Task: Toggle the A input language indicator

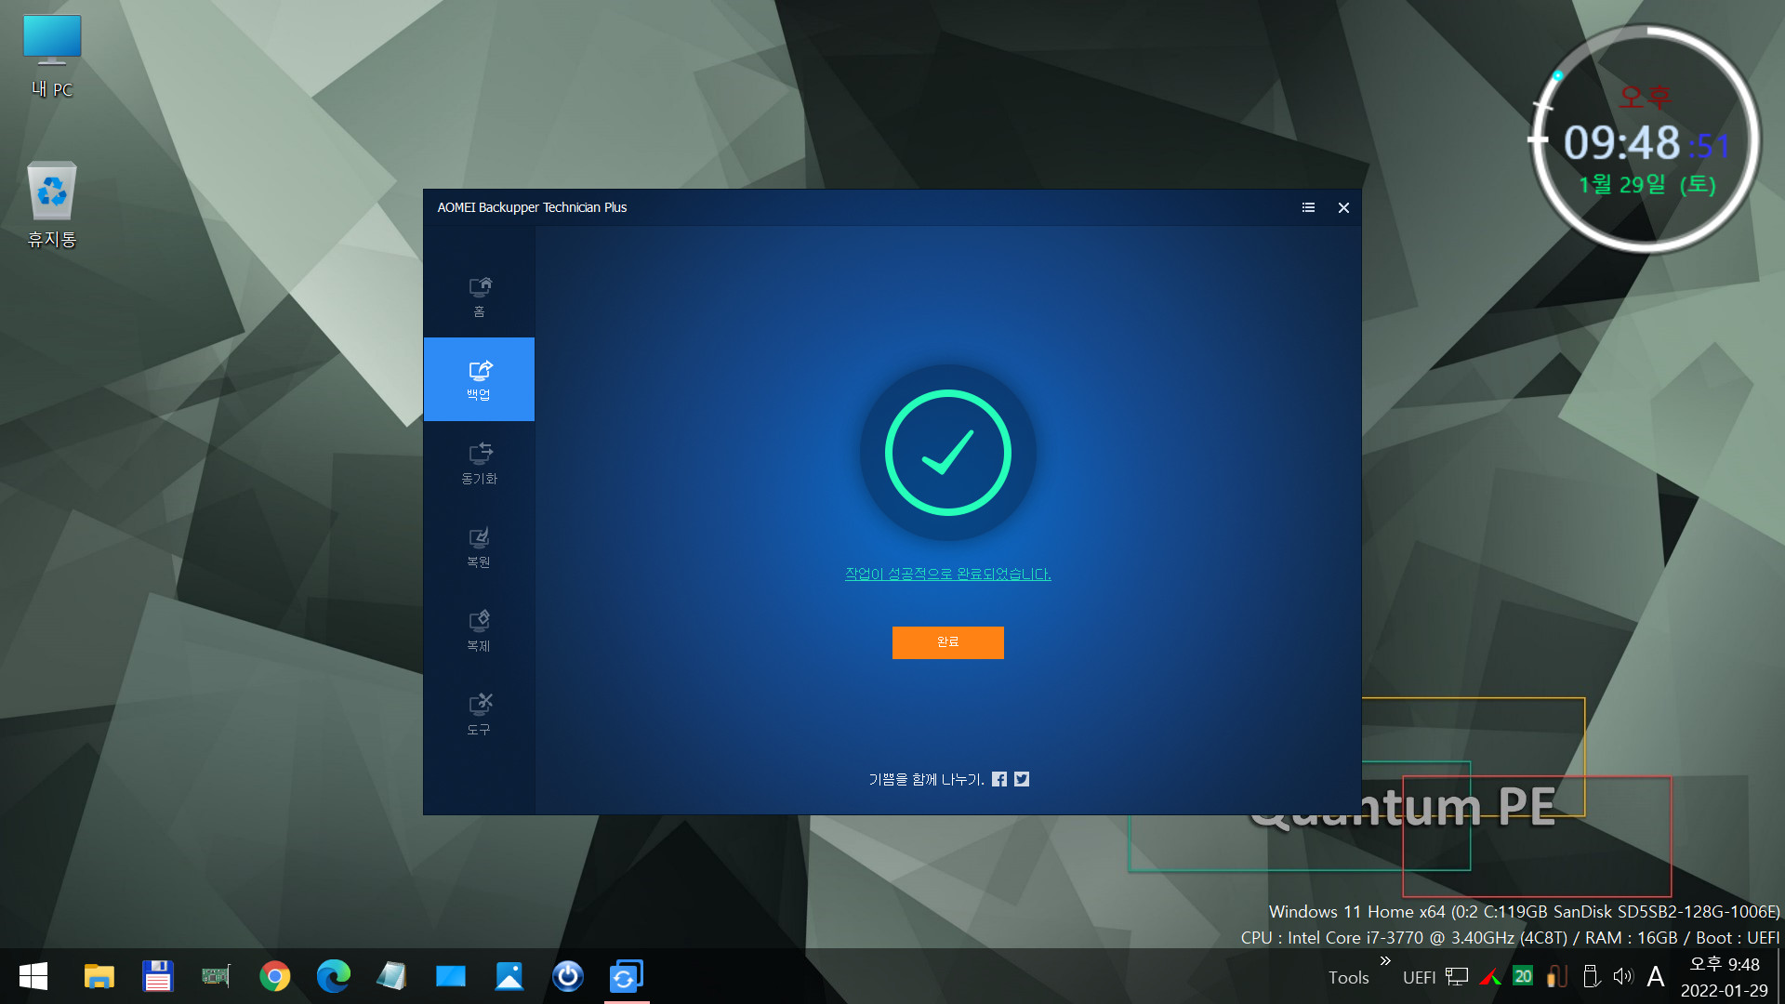Action: click(x=1656, y=976)
